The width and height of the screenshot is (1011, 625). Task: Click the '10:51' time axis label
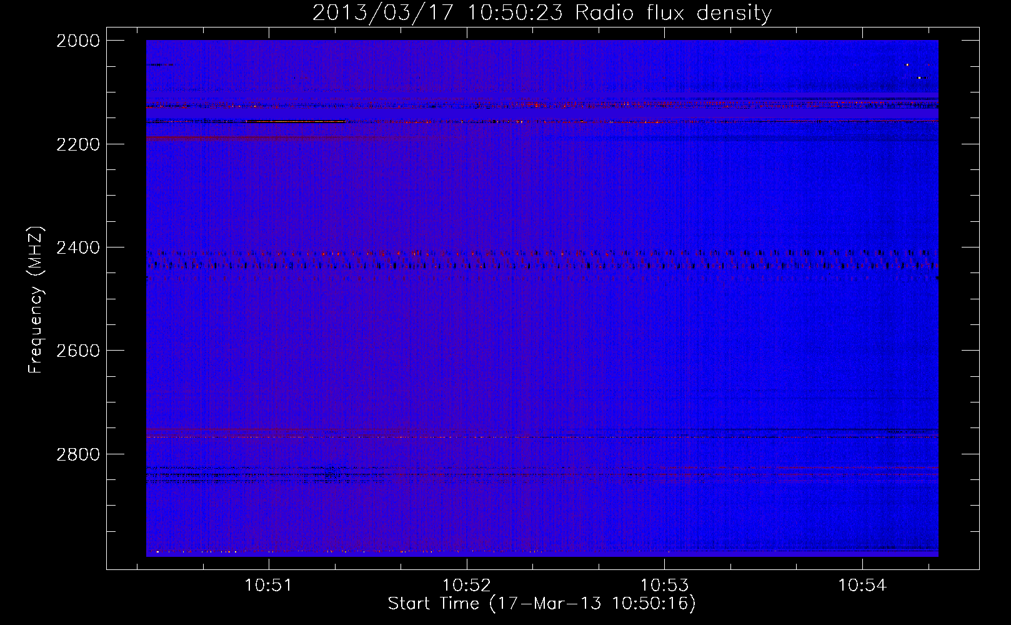[x=269, y=586]
